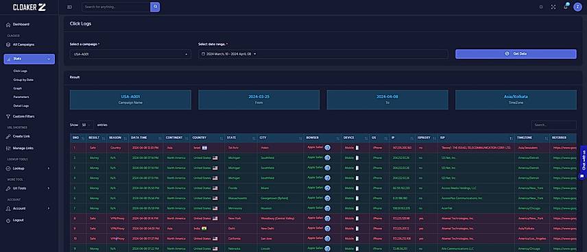This screenshot has height=252, width=587.
Task: Click Safari browser icon in Tel Aviv row
Action: coord(327,148)
